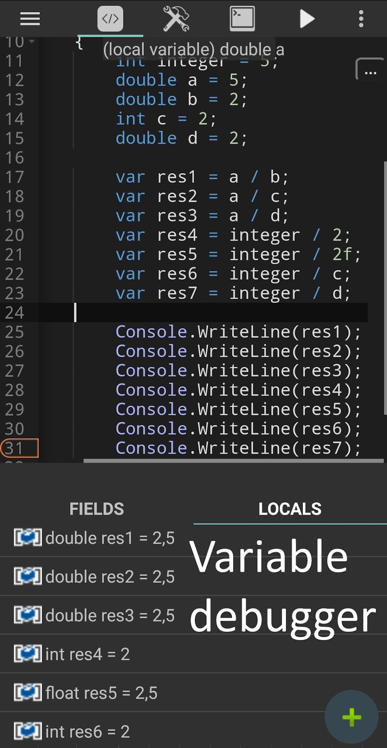Click the watch icon beside float res5

[28, 692]
